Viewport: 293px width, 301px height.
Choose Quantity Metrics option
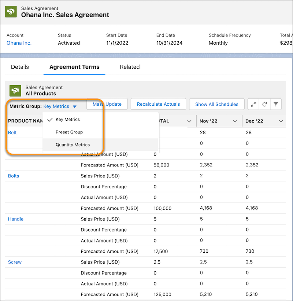coord(100,145)
